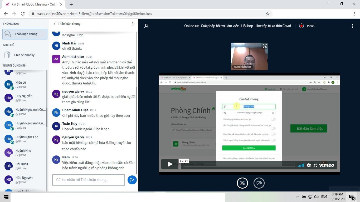The image size is (360, 202).
Task: Click message by Pham Minh Luật
Action: [x=96, y=115]
